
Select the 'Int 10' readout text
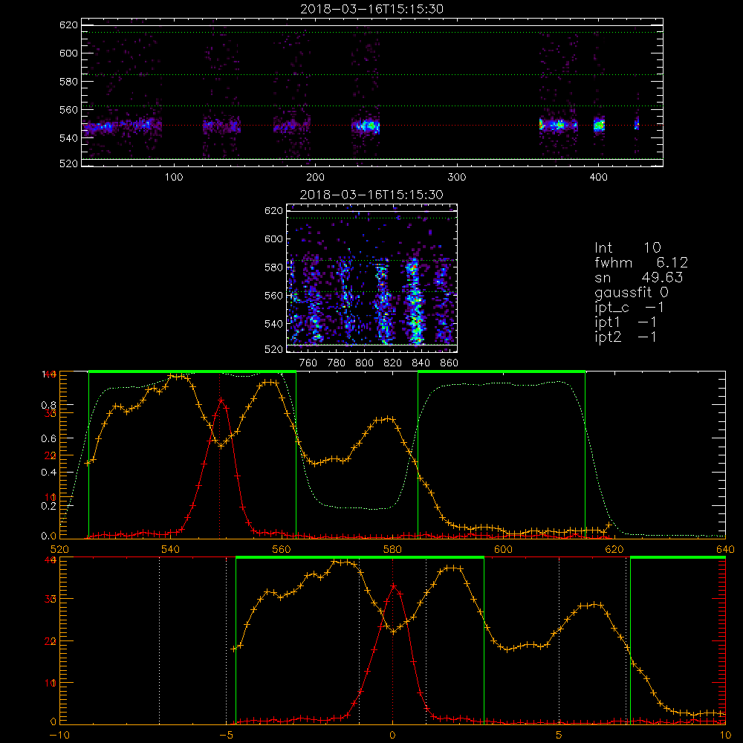pyautogui.click(x=628, y=248)
